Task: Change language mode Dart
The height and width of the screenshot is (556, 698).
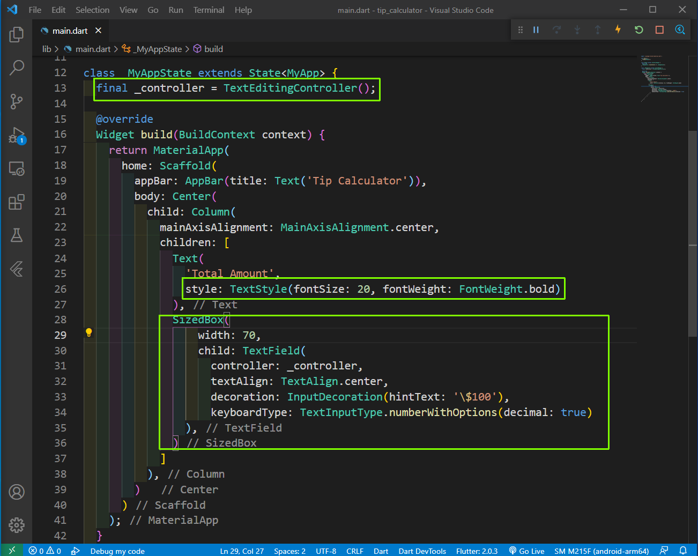Action: coord(381,551)
